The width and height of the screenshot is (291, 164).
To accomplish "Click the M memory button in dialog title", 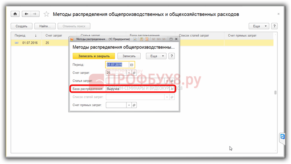I will click(154, 39).
